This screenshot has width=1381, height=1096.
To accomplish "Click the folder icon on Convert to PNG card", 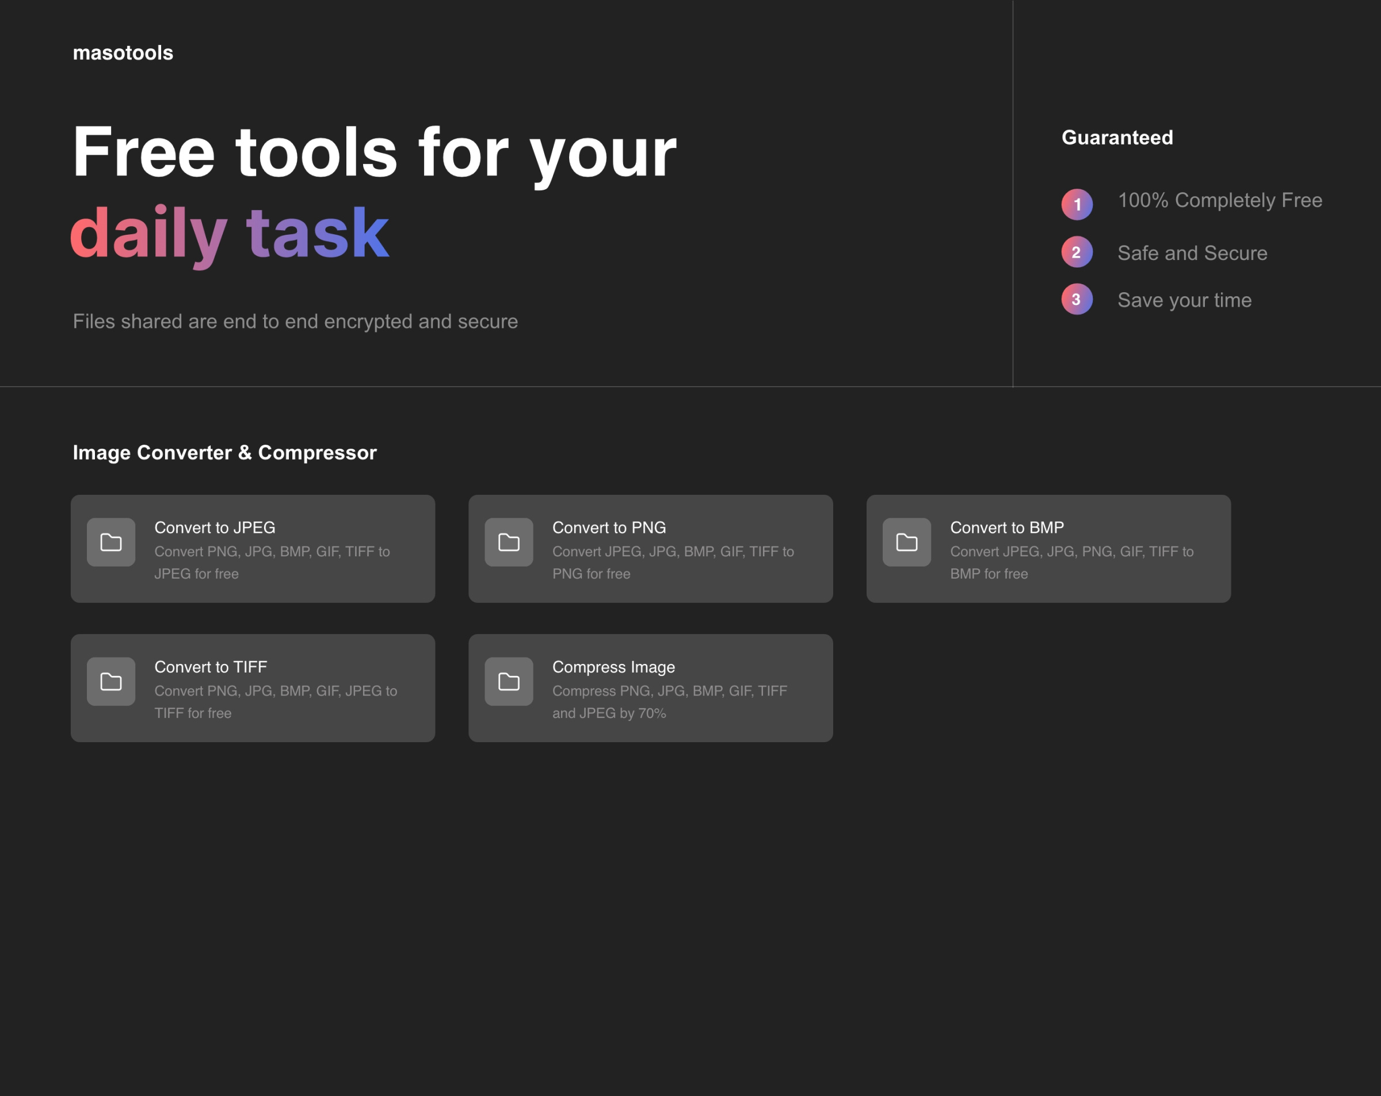I will (508, 542).
